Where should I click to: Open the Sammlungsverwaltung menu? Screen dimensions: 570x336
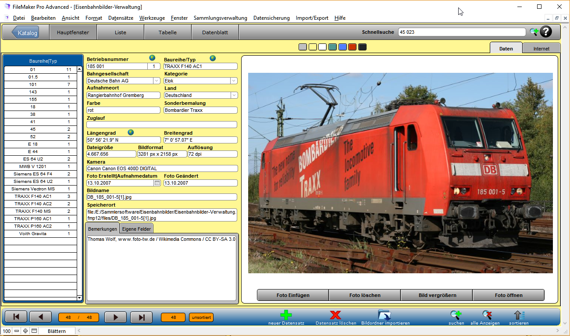click(x=220, y=18)
